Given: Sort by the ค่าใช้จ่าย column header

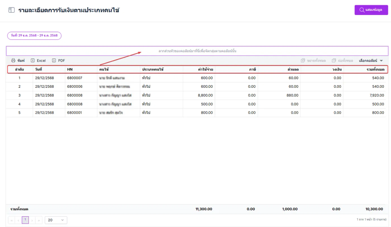Looking at the screenshot, I should tap(206, 69).
